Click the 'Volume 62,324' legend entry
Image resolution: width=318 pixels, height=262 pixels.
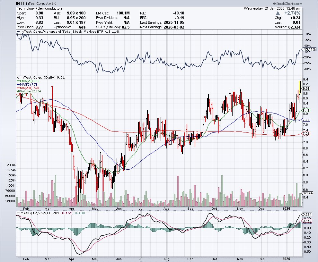(x=31, y=91)
